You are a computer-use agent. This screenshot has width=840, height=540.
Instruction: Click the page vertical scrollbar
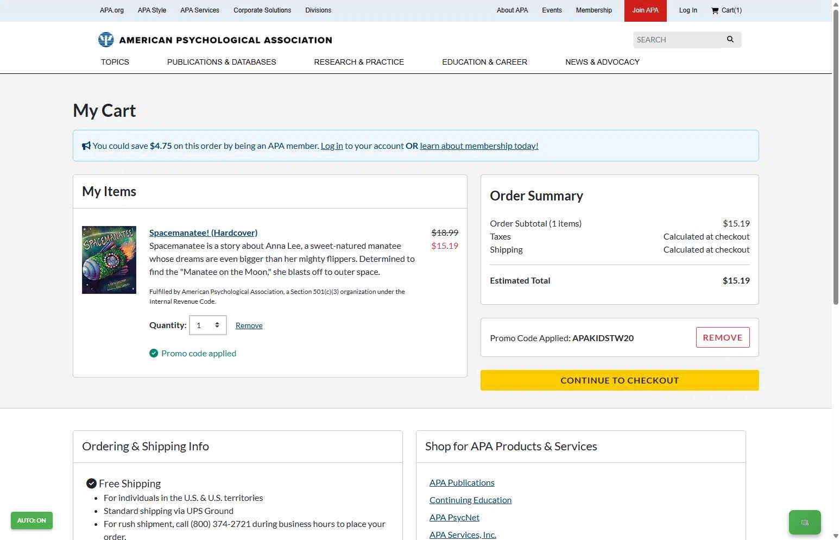tap(836, 158)
